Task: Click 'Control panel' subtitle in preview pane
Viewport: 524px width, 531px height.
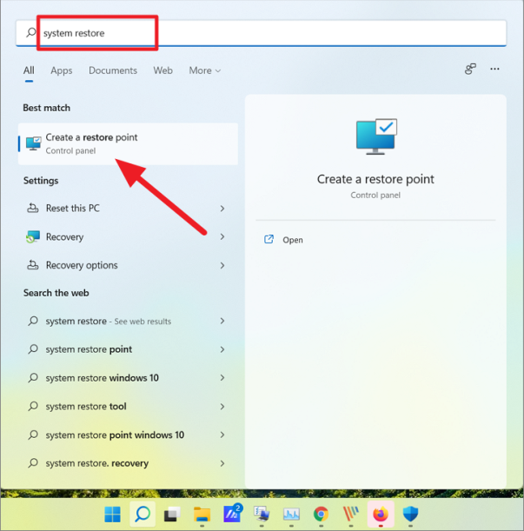Action: pyautogui.click(x=375, y=195)
